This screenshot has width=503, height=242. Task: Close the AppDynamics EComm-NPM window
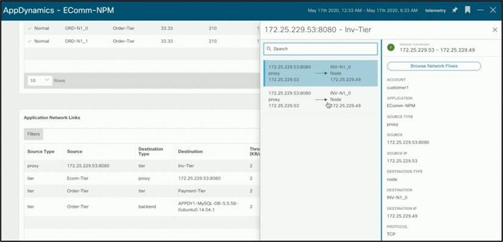click(493, 10)
